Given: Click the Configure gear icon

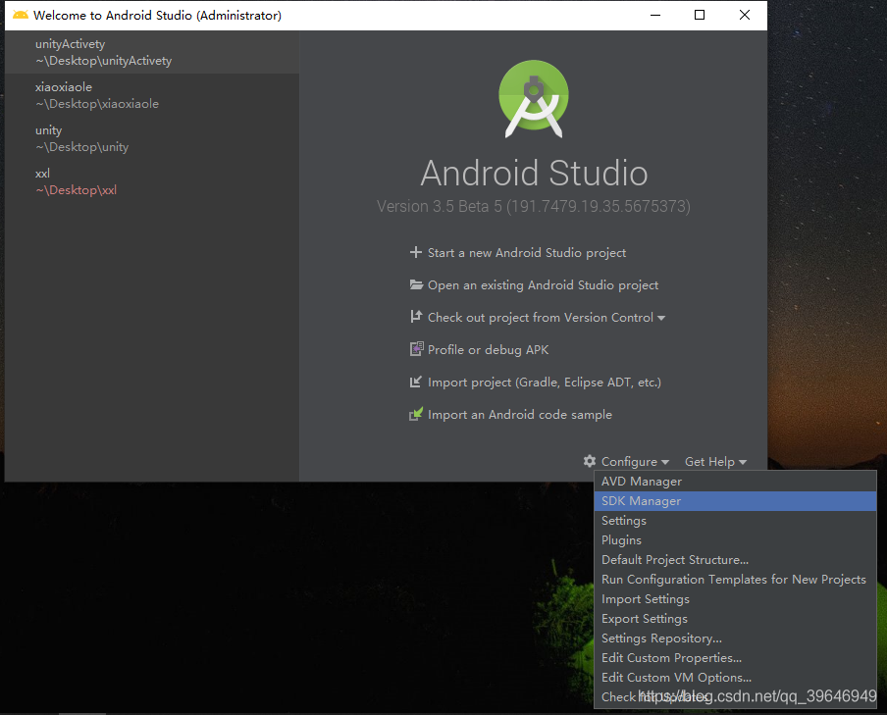Looking at the screenshot, I should pyautogui.click(x=590, y=461).
